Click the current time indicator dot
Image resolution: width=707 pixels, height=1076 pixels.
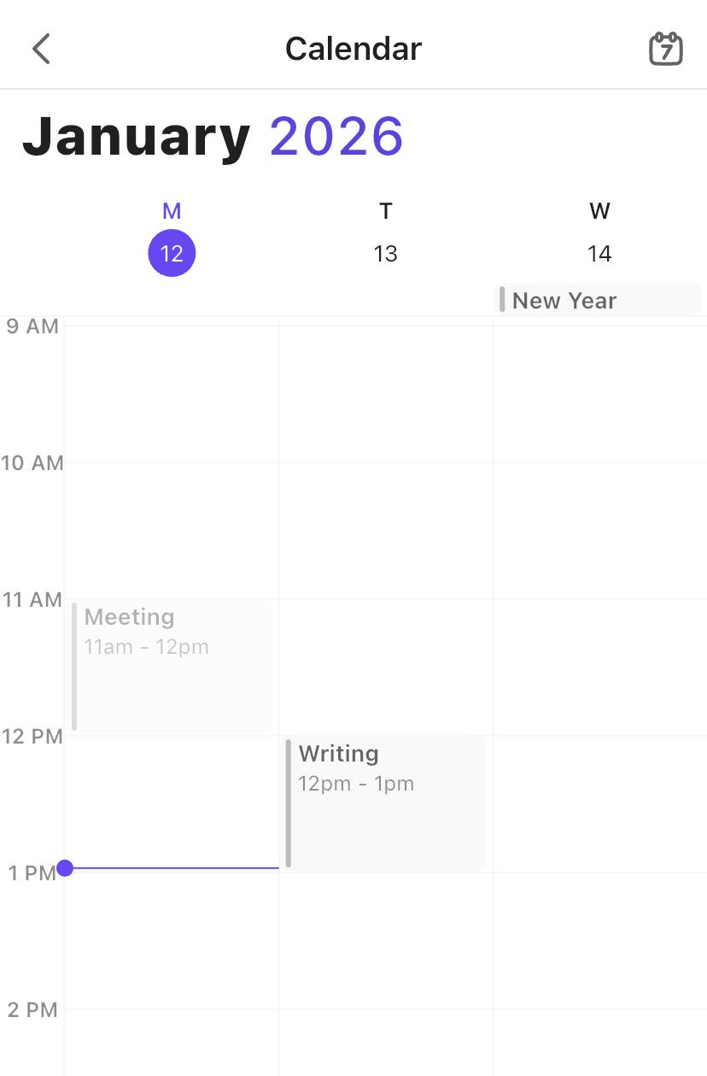pos(64,868)
